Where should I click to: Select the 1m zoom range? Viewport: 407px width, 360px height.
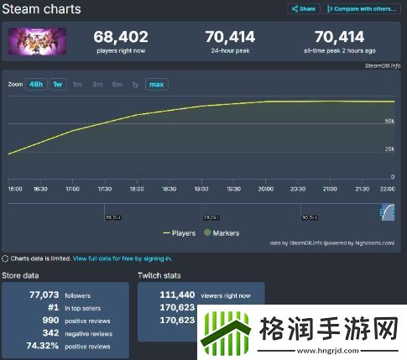pos(77,84)
